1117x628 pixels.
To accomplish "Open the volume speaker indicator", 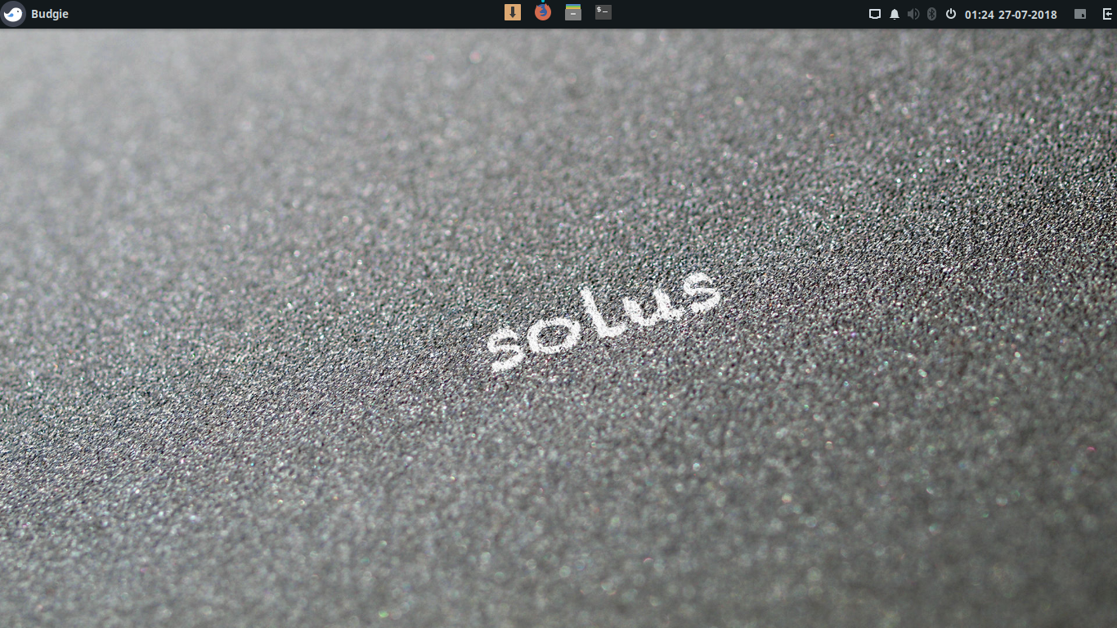I will (x=913, y=14).
